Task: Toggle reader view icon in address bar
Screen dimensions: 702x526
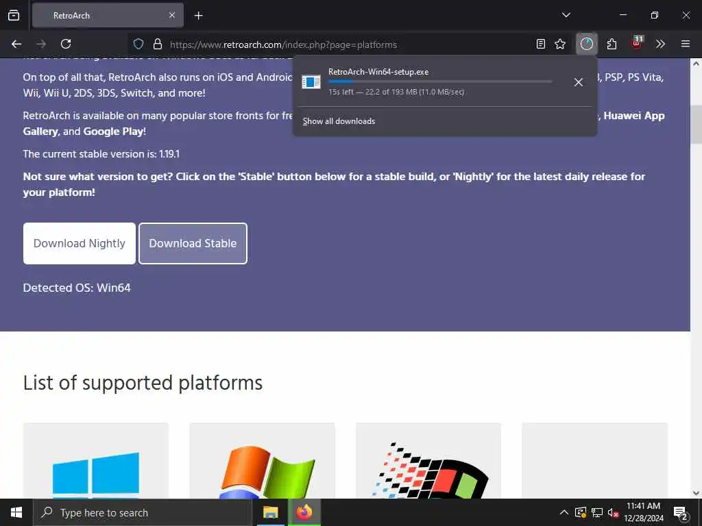Action: point(541,44)
